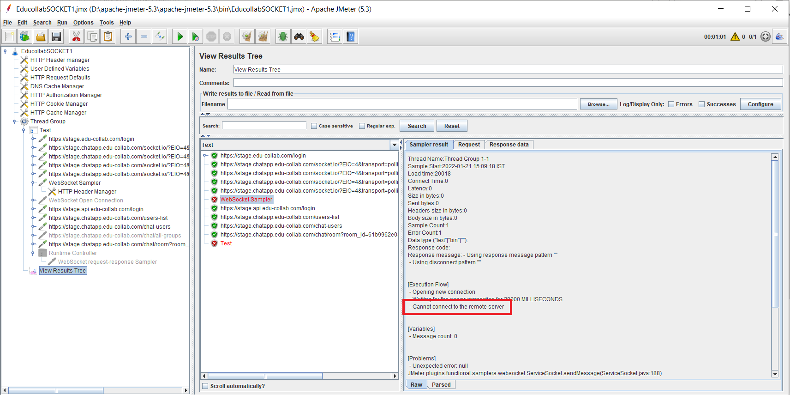Screen dimensions: 790x395
Task: Focus the Search text field
Action: click(x=264, y=126)
